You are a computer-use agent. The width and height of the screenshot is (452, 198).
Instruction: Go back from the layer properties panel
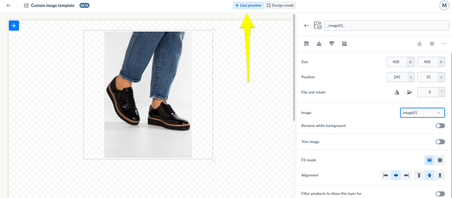tap(306, 26)
